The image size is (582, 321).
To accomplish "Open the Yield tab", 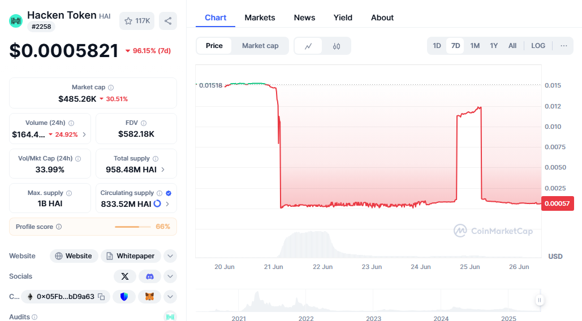I will [x=343, y=18].
